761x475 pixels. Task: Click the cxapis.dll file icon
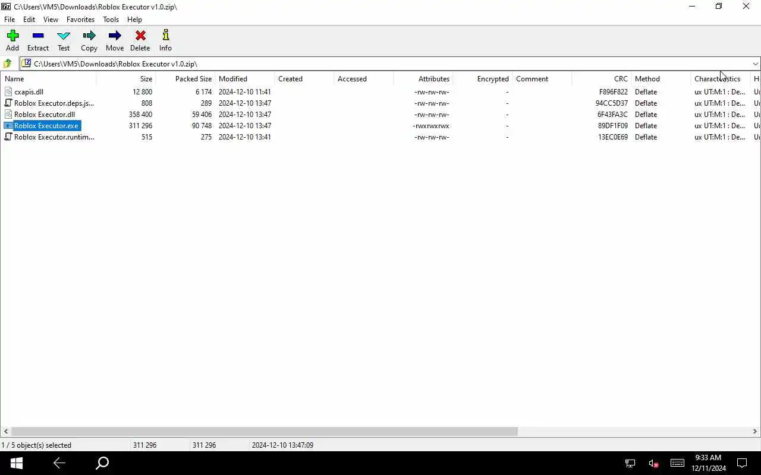point(8,91)
